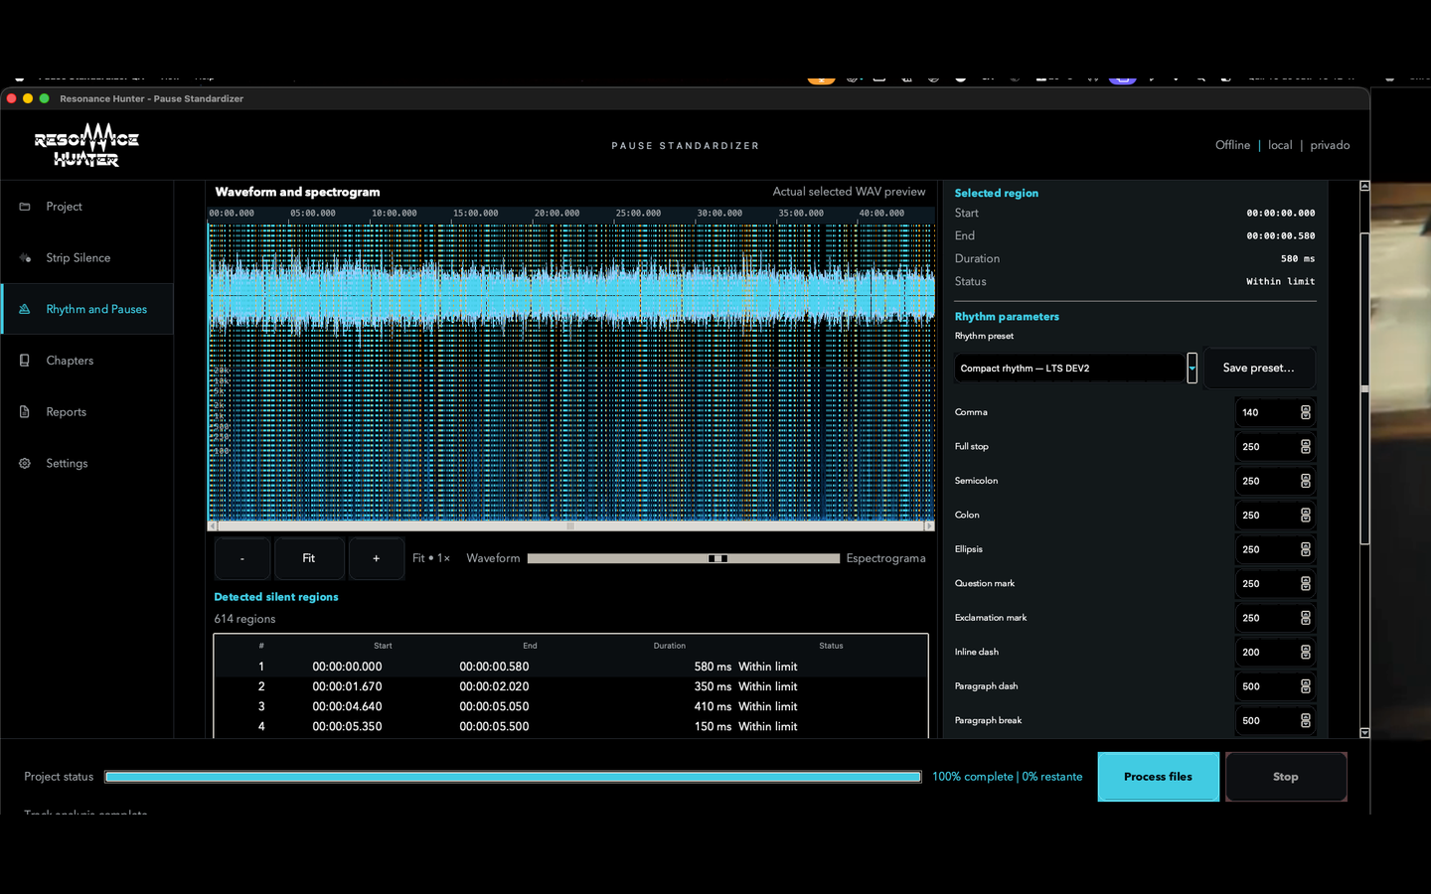Click the Paragraph dash field showing 500
This screenshot has height=894, width=1431.
click(1275, 686)
